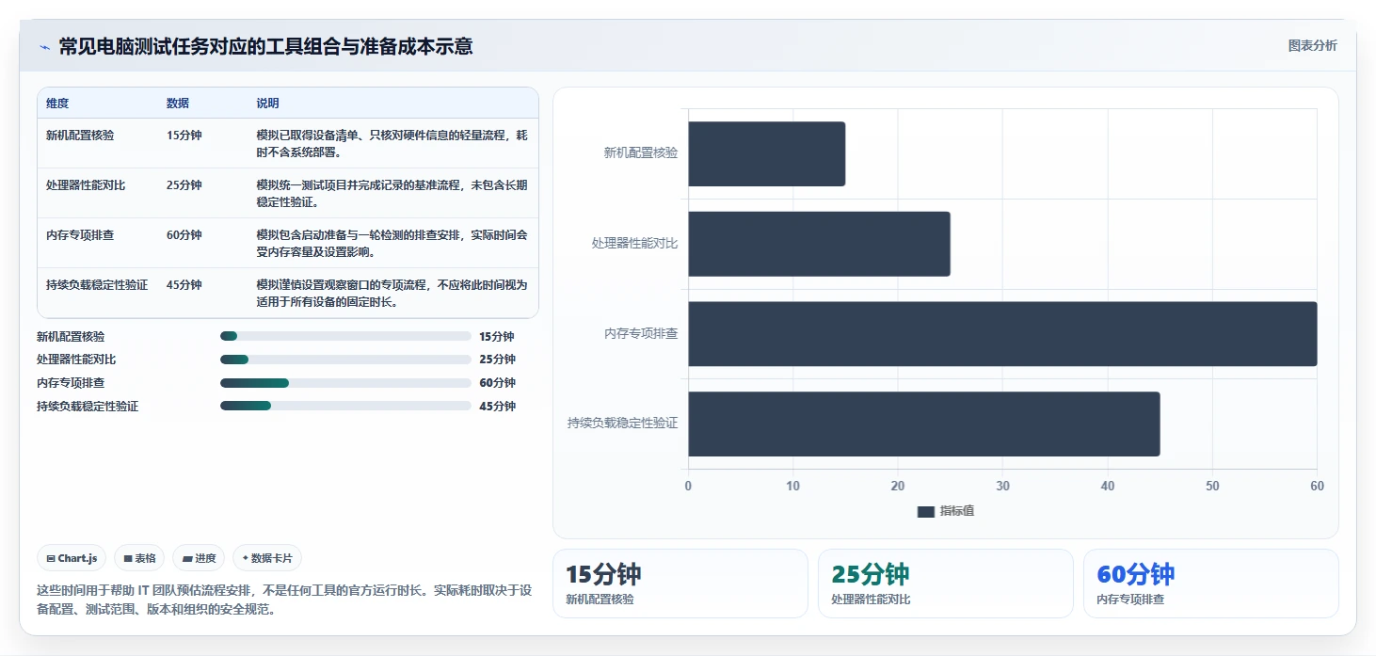
Task: Click the 25分钟 data card
Action: pyautogui.click(x=946, y=584)
